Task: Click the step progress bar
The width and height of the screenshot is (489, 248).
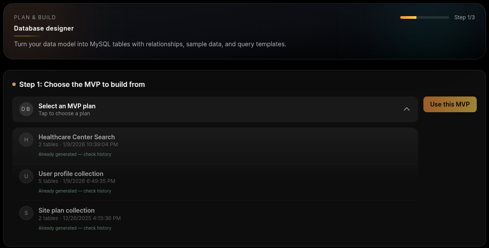Action: click(x=424, y=17)
